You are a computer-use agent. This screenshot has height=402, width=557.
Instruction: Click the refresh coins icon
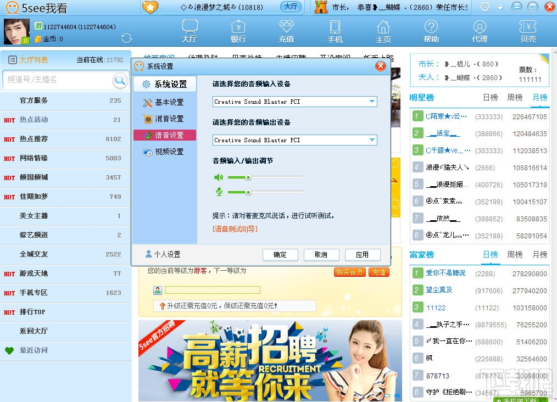tap(127, 38)
